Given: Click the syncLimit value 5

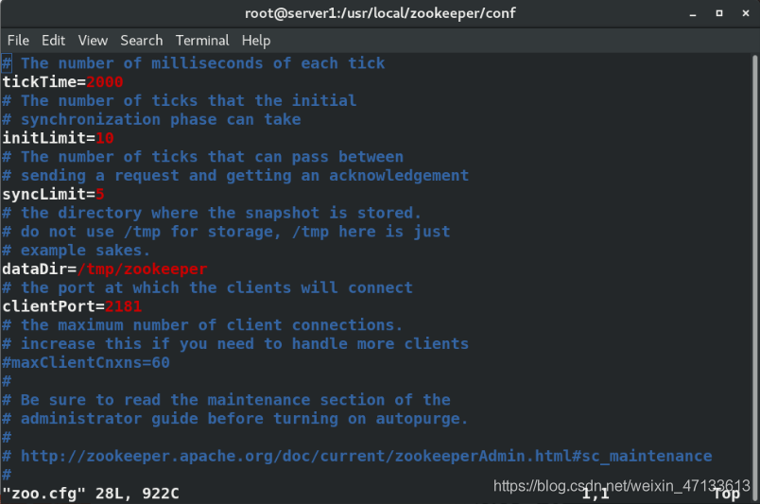Looking at the screenshot, I should pyautogui.click(x=100, y=195).
